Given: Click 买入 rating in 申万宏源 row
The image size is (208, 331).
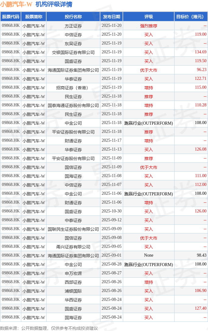Looking at the screenshot, I should [149, 273].
